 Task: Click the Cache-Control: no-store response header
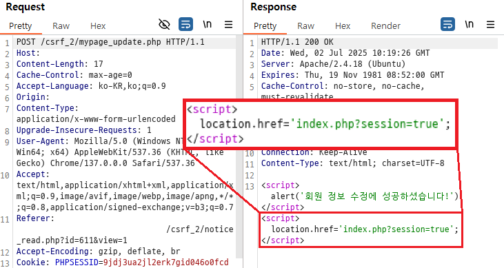343,86
